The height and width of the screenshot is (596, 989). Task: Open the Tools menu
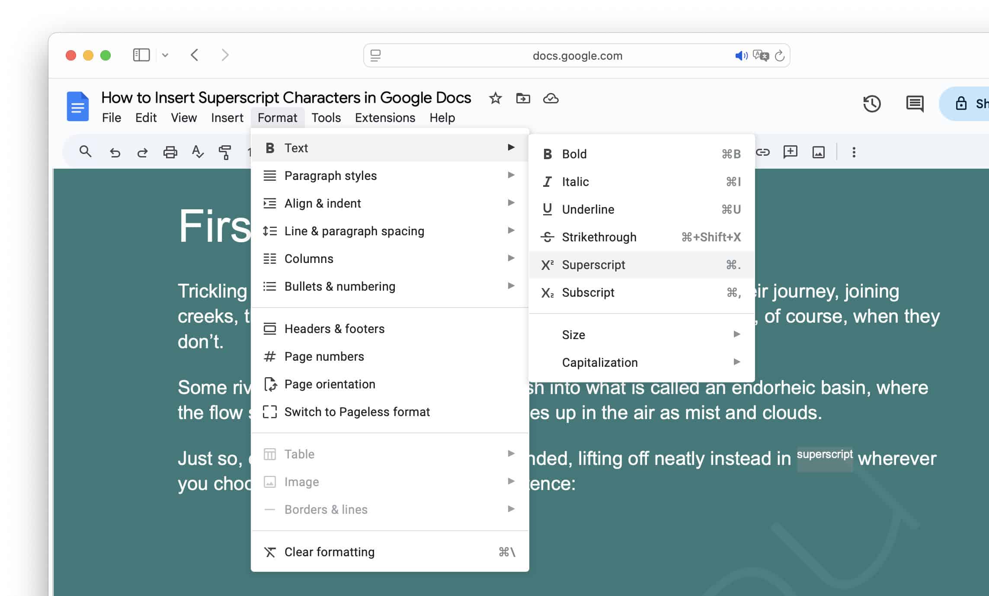coord(326,117)
